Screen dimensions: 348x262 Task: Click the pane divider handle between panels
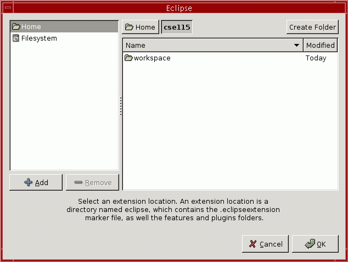click(121, 106)
